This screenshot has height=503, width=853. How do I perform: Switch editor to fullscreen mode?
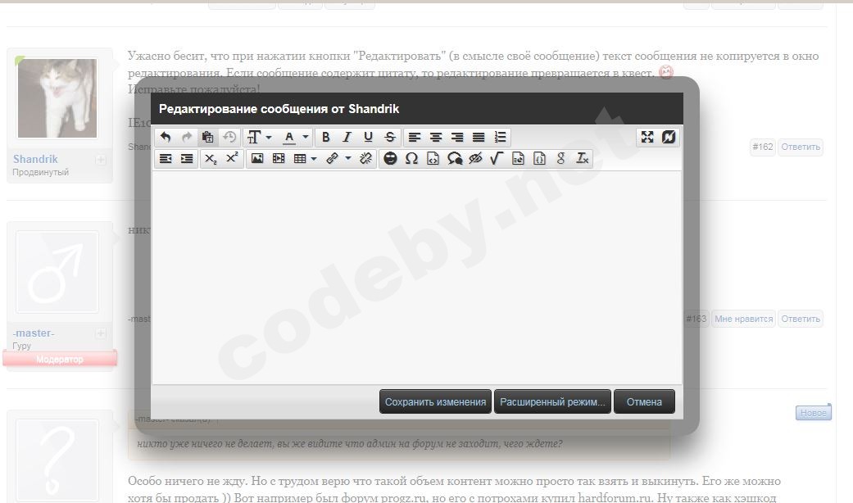pyautogui.click(x=647, y=137)
